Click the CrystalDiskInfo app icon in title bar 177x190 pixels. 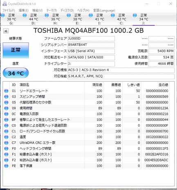tap(4, 4)
